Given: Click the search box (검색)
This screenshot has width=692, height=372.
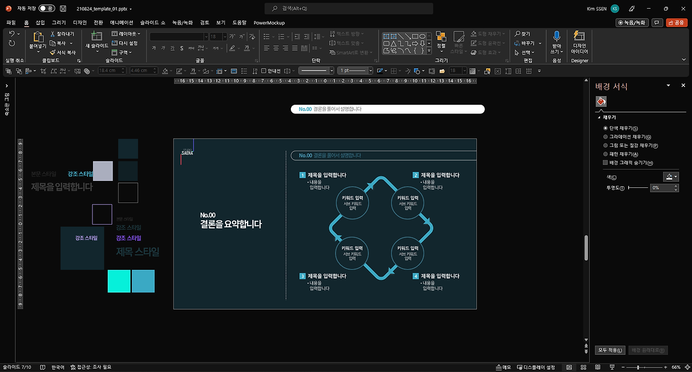Looking at the screenshot, I should pyautogui.click(x=349, y=9).
